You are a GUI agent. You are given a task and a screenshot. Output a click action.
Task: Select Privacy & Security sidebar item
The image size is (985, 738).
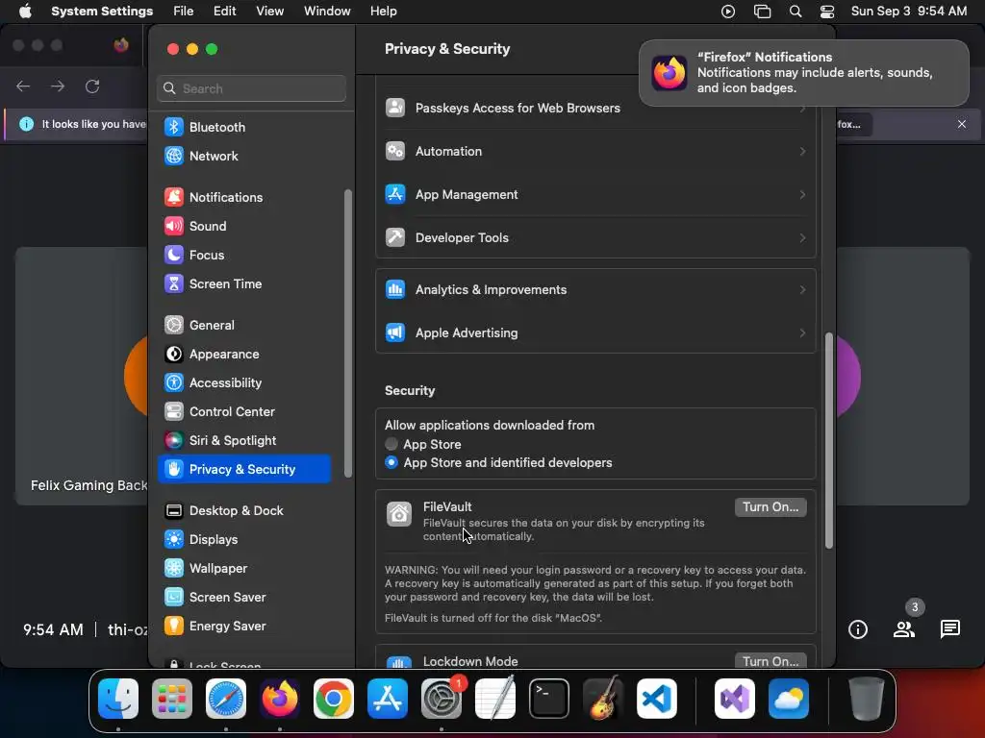pos(244,469)
